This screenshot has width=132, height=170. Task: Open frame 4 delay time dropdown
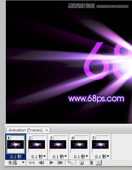pos(81,156)
